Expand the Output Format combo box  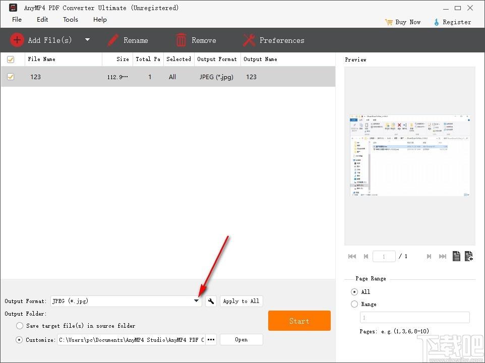126,301
